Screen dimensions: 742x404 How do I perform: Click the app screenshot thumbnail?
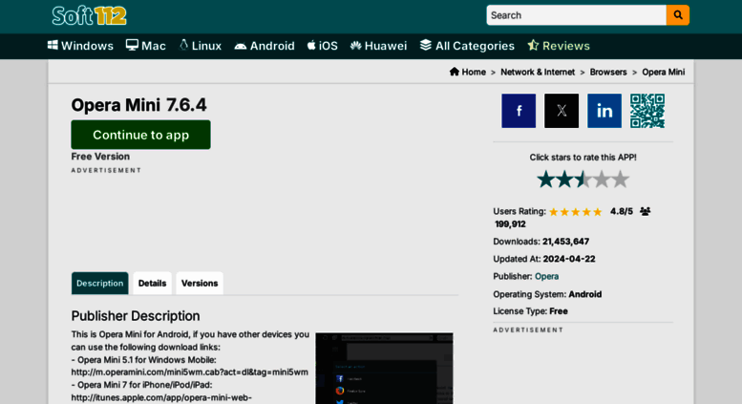pyautogui.click(x=384, y=368)
